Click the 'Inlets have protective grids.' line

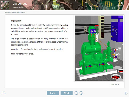pos(22,54)
